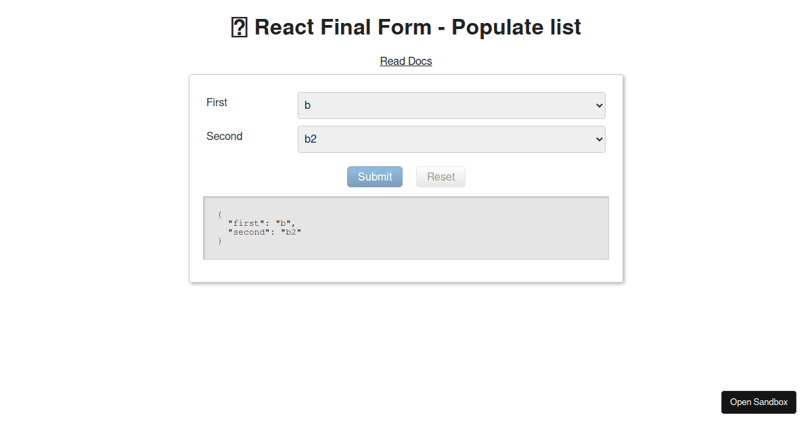This screenshot has height=426, width=812.
Task: Open Sandbox via the black corner button
Action: click(x=759, y=402)
